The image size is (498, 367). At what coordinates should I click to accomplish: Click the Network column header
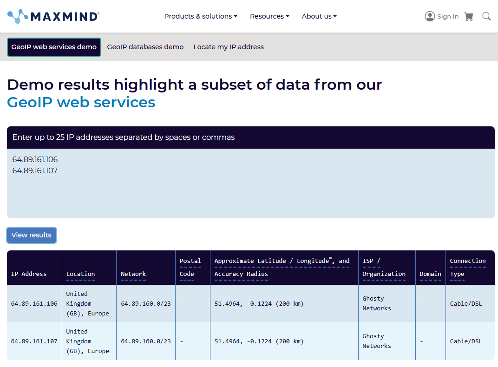point(133,274)
